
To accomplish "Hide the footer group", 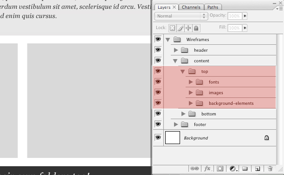I will click(158, 124).
